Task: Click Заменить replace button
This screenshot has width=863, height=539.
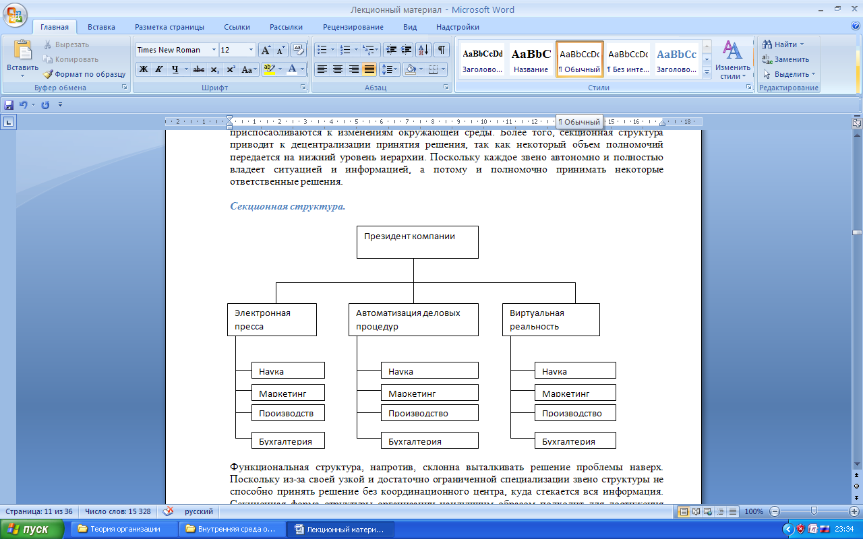Action: click(x=785, y=59)
